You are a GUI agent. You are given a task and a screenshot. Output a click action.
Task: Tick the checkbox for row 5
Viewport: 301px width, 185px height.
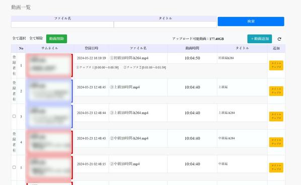click(14, 167)
